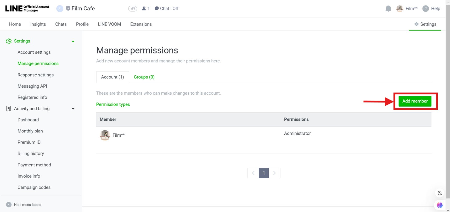Screen dimensions: 450x212
Task: Select Manage permissions in sidebar
Action: [38, 63]
